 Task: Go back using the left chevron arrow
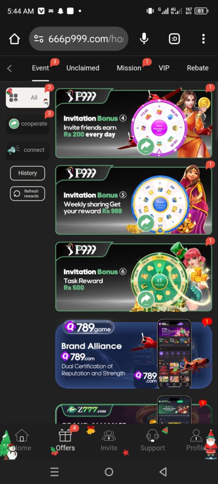pyautogui.click(x=9, y=68)
